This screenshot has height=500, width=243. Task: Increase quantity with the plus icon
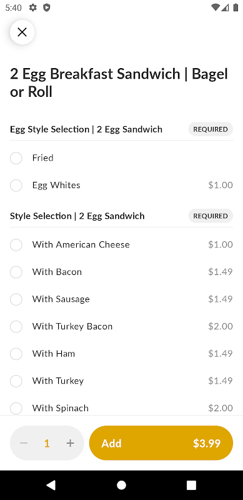pyautogui.click(x=70, y=443)
